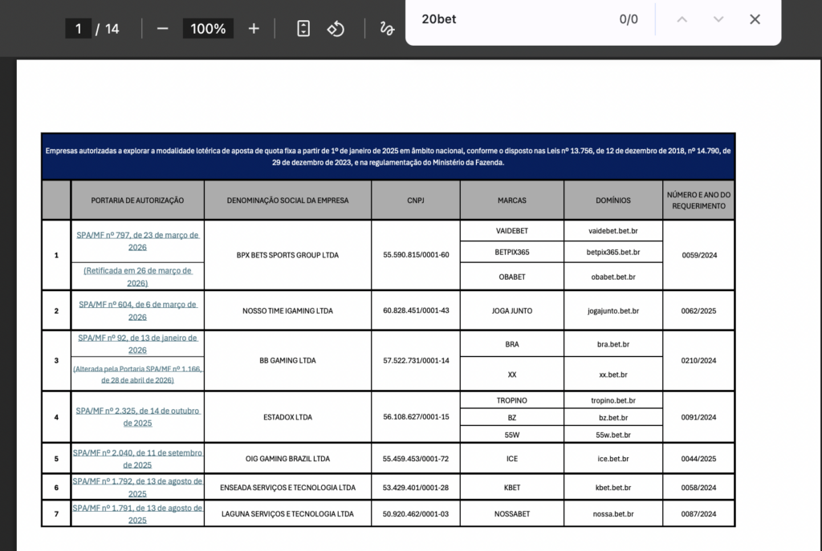822x551 pixels.
Task: Select the draw annotation tool icon
Action: (x=387, y=28)
